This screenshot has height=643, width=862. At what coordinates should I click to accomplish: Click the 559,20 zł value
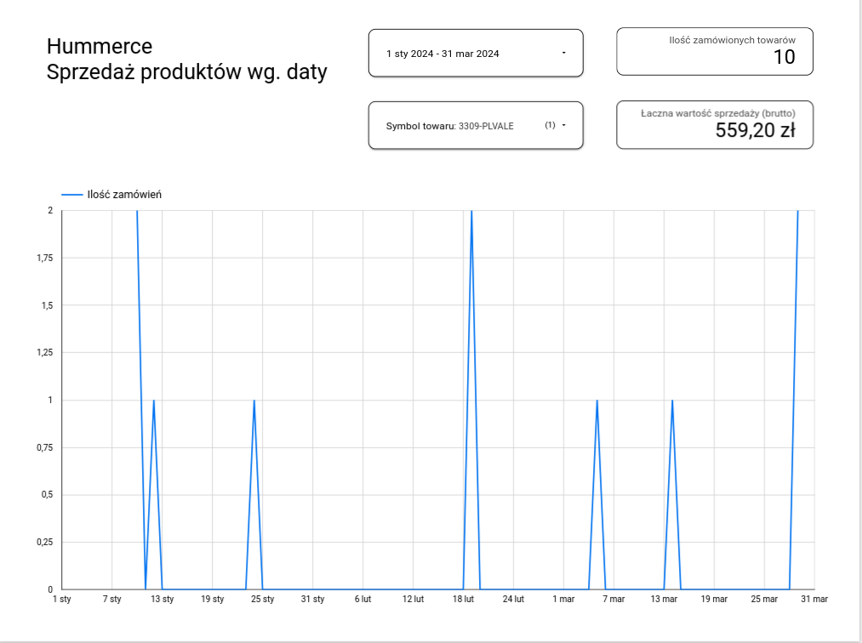755,130
